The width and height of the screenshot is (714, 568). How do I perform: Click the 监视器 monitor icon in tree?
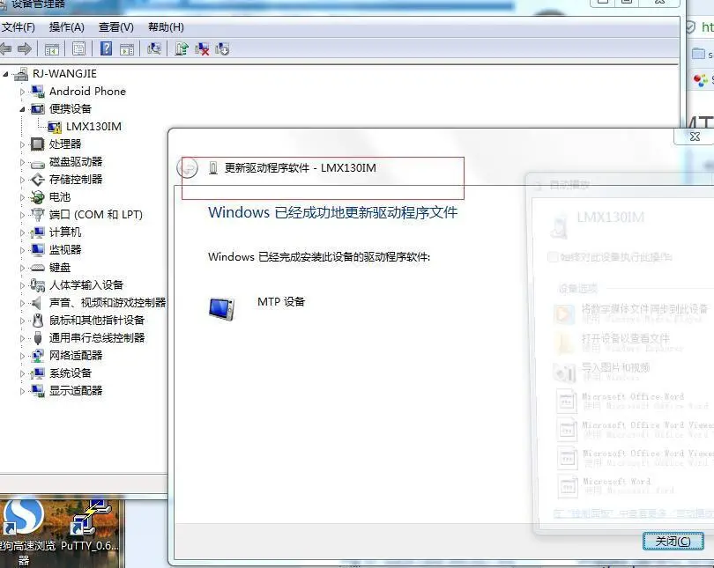click(x=37, y=250)
